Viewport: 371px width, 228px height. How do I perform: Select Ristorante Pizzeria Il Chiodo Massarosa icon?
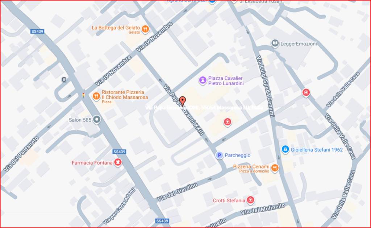coord(96,96)
